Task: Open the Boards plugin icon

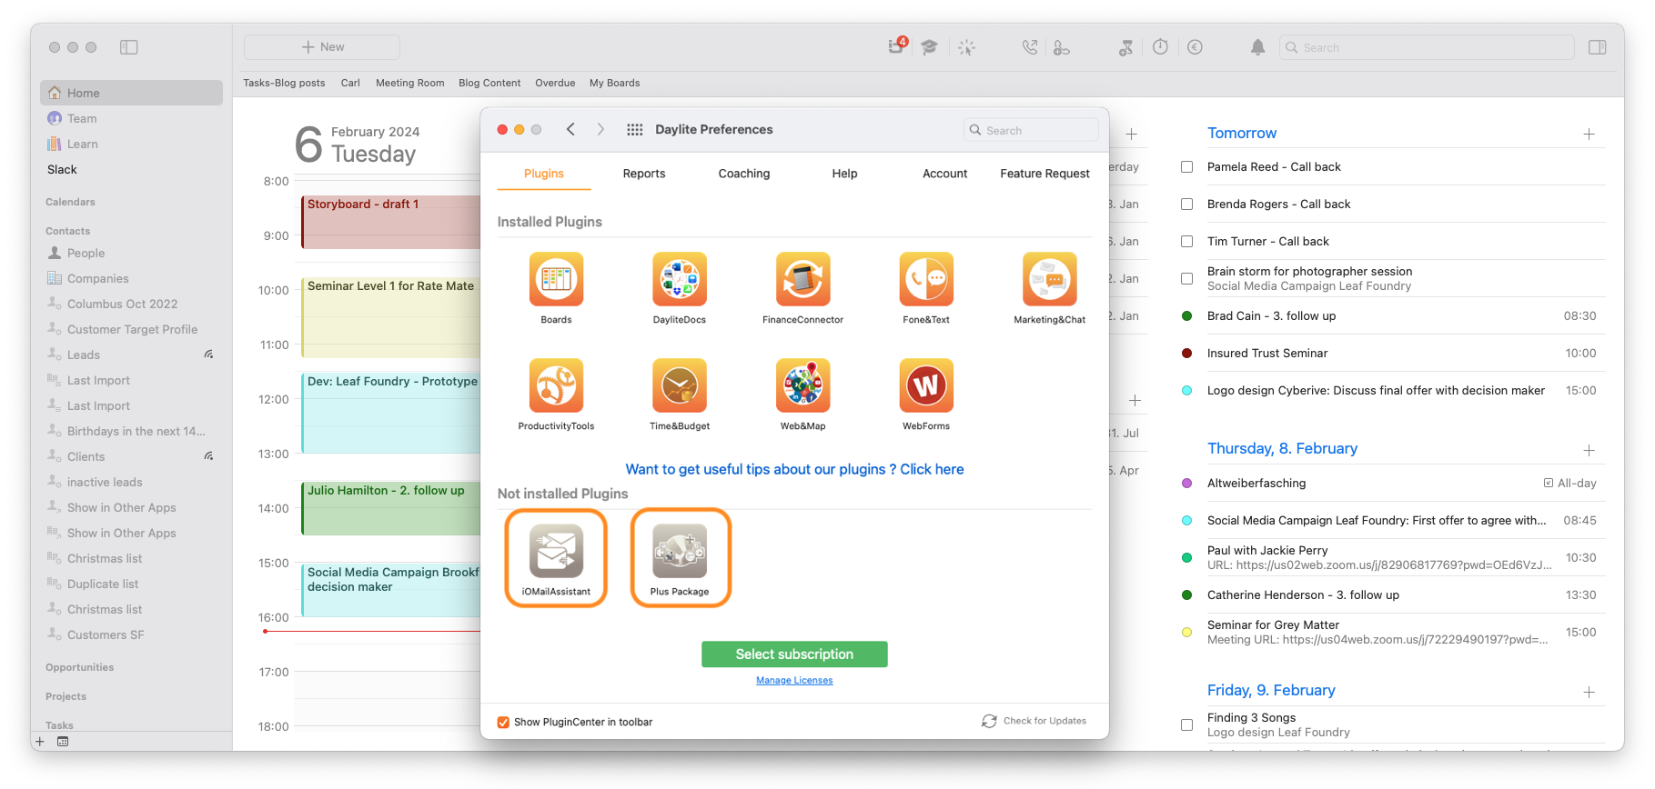Action: [x=556, y=279]
